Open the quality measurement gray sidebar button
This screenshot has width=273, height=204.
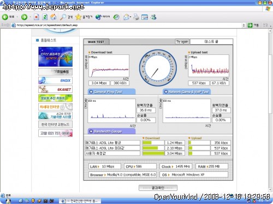[x=55, y=72]
